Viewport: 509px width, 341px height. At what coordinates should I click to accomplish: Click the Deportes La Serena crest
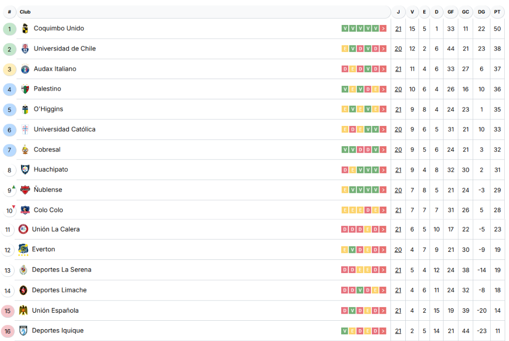(x=23, y=270)
